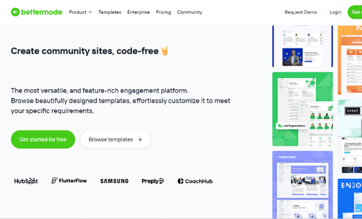Click the Preply logo

click(153, 181)
